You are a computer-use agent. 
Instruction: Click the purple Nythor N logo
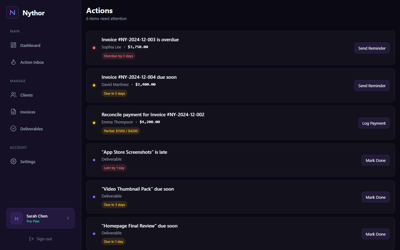(x=12, y=12)
